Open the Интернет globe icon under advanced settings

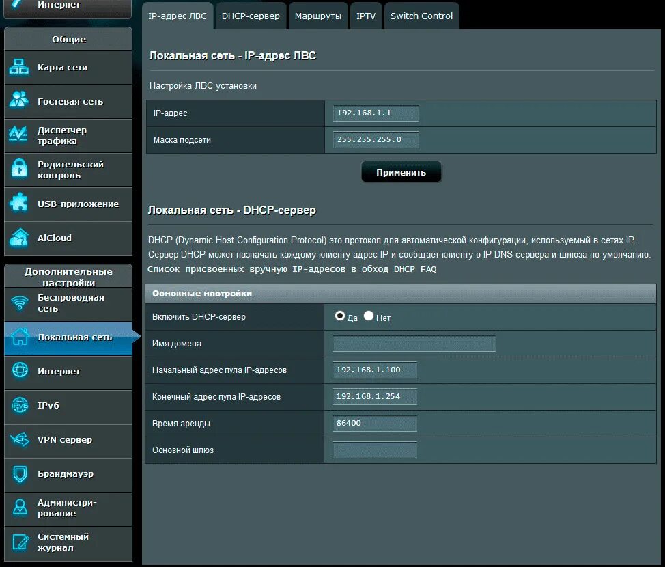tap(20, 370)
